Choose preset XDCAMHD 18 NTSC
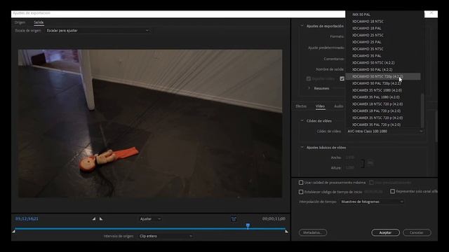The image size is (449, 252). point(383,21)
